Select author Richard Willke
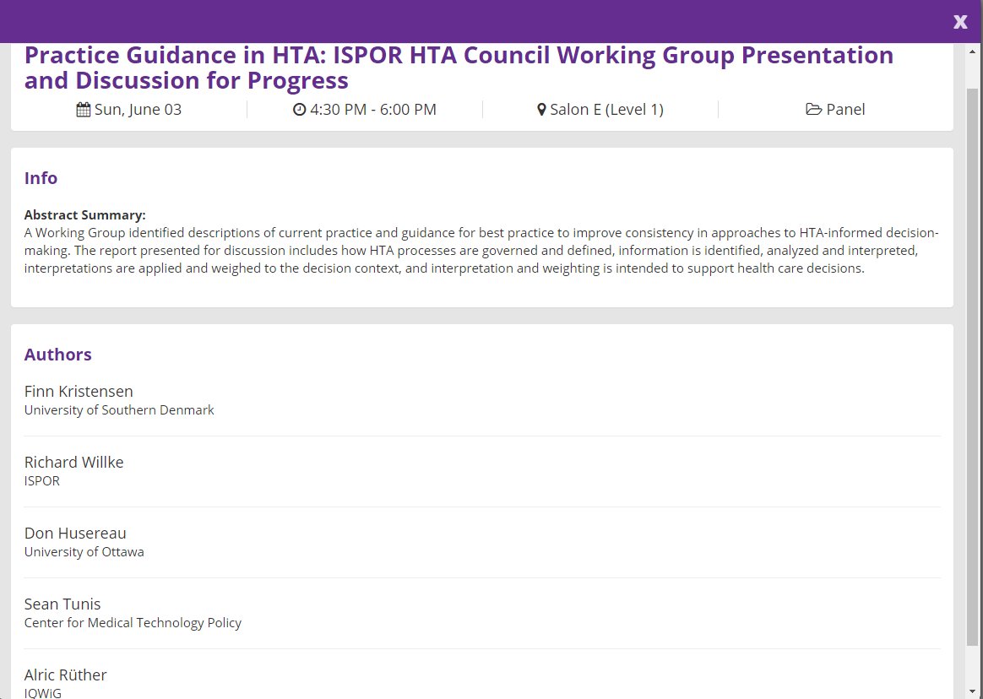983x699 pixels. pyautogui.click(x=74, y=462)
